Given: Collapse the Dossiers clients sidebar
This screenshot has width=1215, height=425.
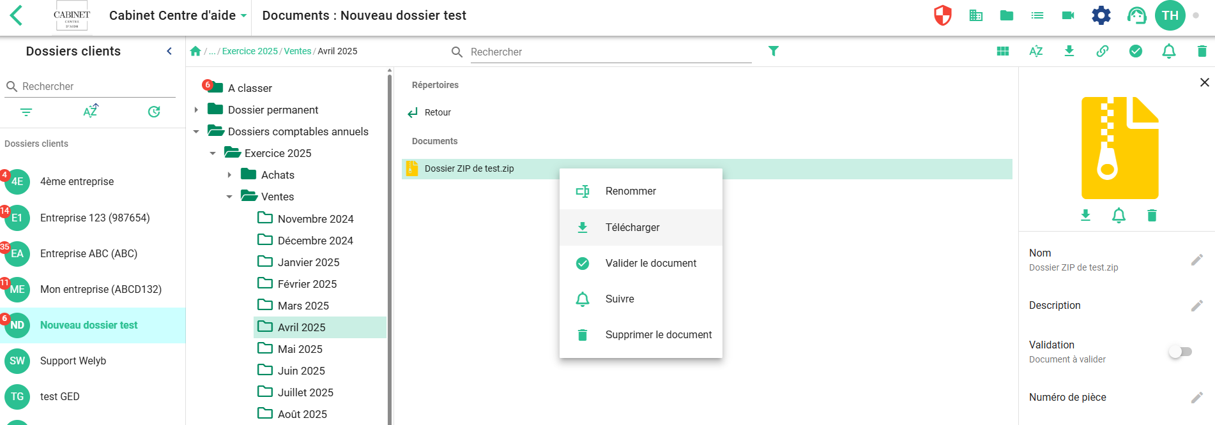Looking at the screenshot, I should coord(169,51).
